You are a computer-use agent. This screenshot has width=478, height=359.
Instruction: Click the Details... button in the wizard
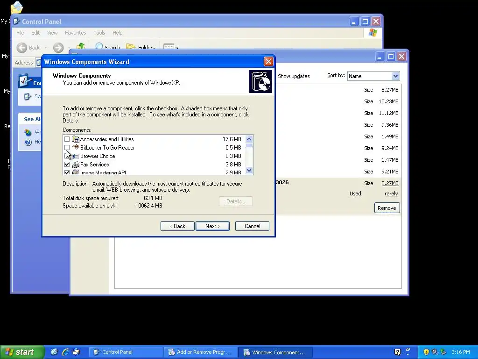click(x=236, y=201)
